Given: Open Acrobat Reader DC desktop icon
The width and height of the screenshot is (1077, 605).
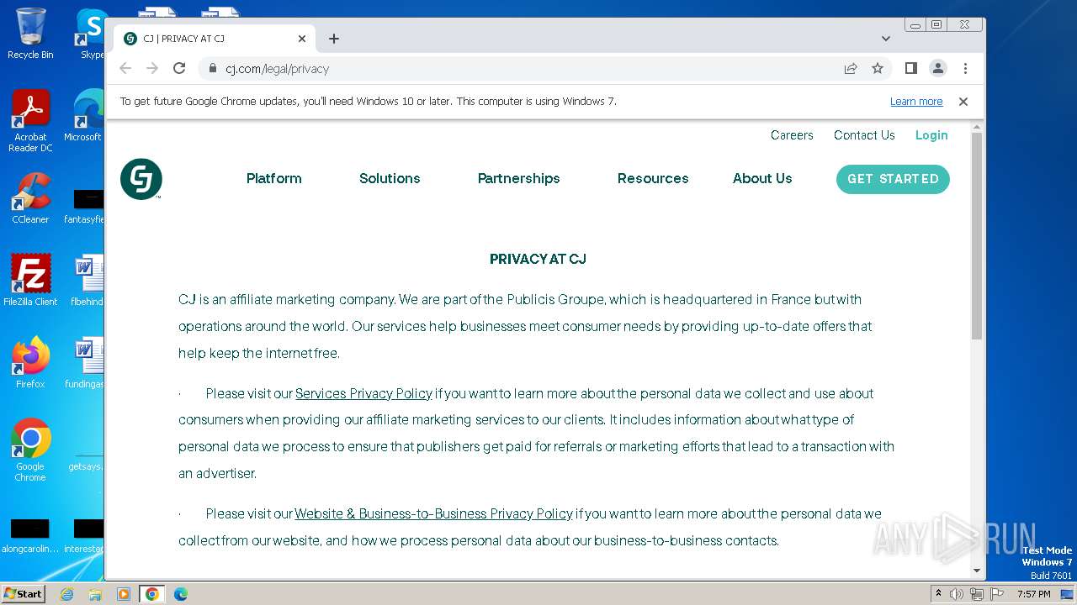Looking at the screenshot, I should pyautogui.click(x=30, y=121).
